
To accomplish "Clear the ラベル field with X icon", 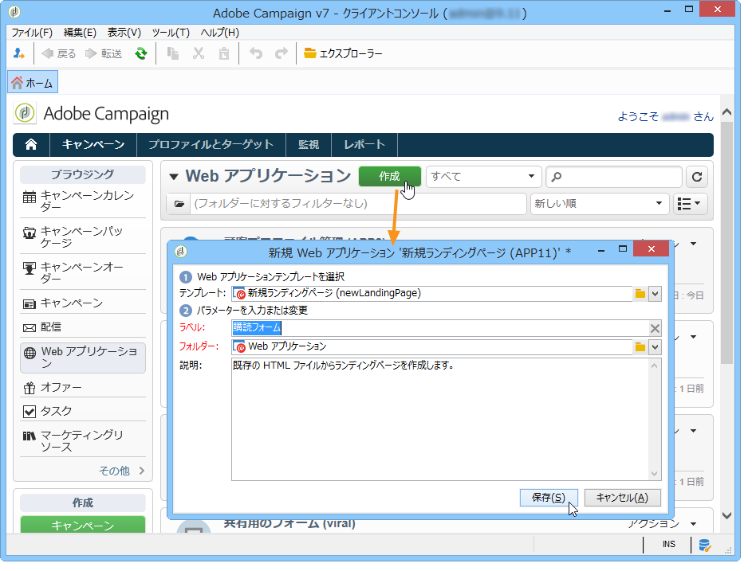I will [655, 328].
